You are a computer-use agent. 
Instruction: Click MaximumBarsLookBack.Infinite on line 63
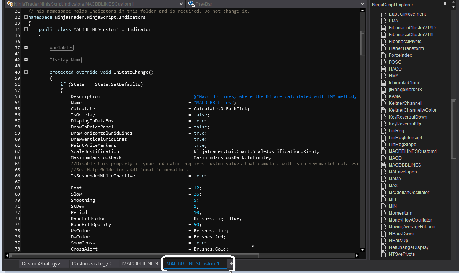[232, 157]
